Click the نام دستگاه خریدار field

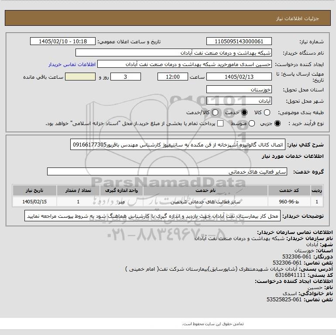tap(174, 53)
